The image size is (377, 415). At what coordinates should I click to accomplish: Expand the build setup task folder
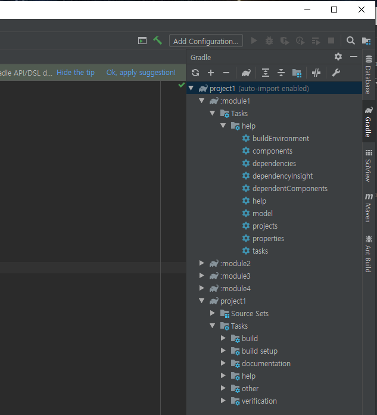pos(223,351)
